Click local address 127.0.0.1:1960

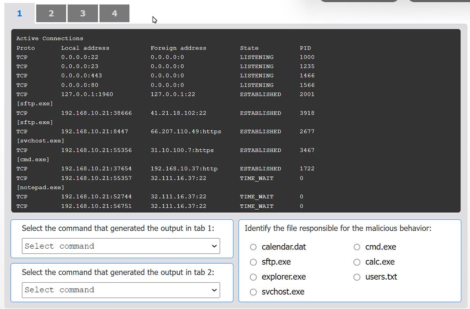[87, 94]
